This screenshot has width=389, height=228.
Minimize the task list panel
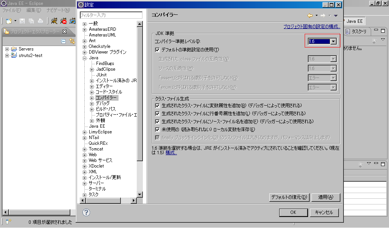[x=376, y=30]
